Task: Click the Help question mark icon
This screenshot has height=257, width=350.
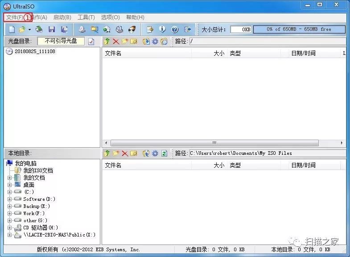Action: [175, 29]
